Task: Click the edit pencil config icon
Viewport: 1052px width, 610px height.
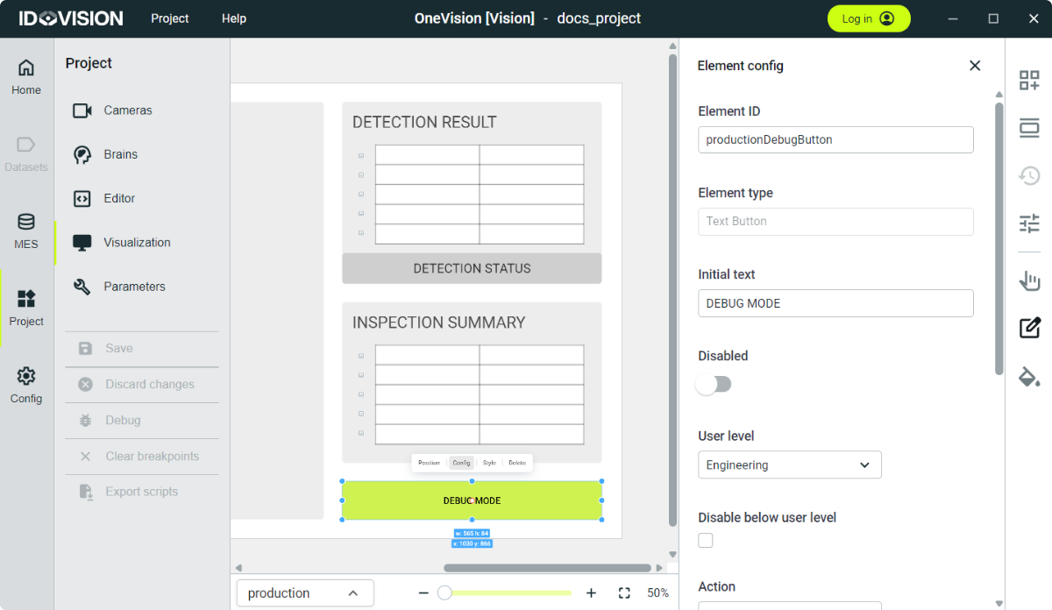Action: [1029, 329]
